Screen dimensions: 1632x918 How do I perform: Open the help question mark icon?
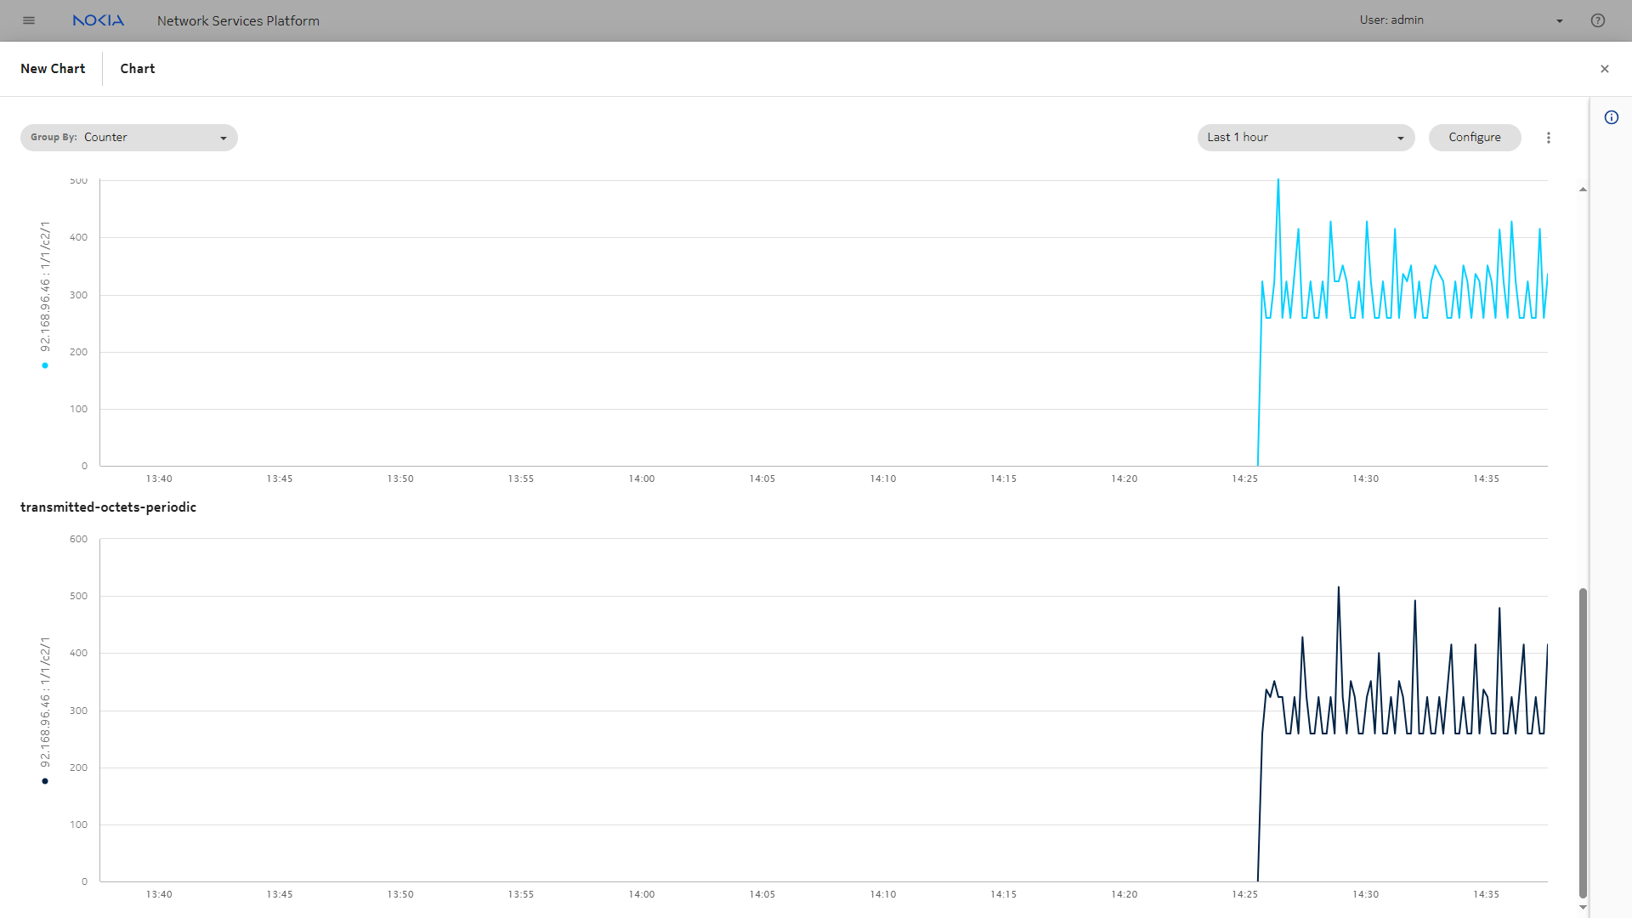[x=1598, y=20]
